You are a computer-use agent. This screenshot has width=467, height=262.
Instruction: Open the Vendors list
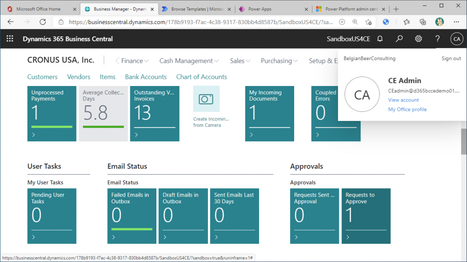(x=78, y=77)
